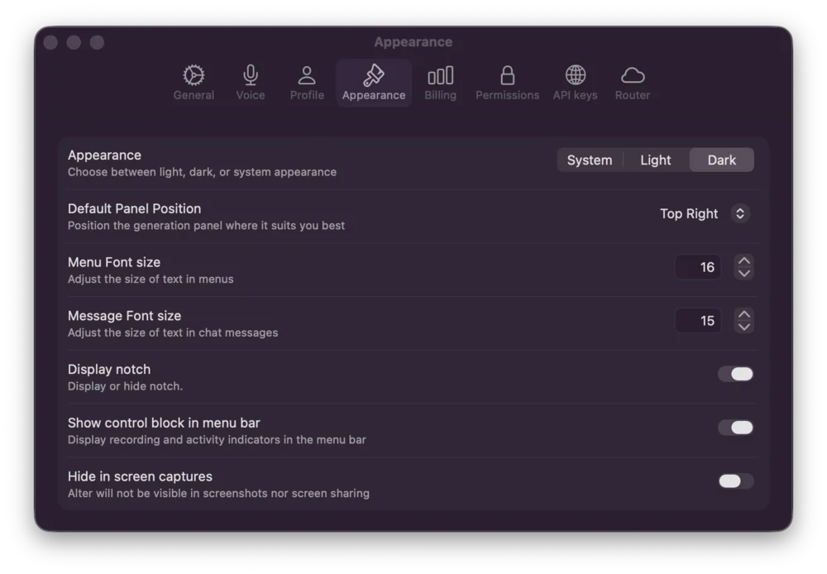Screen dimensions: 827x574
Task: Select the Light appearance option
Action: [x=655, y=160]
